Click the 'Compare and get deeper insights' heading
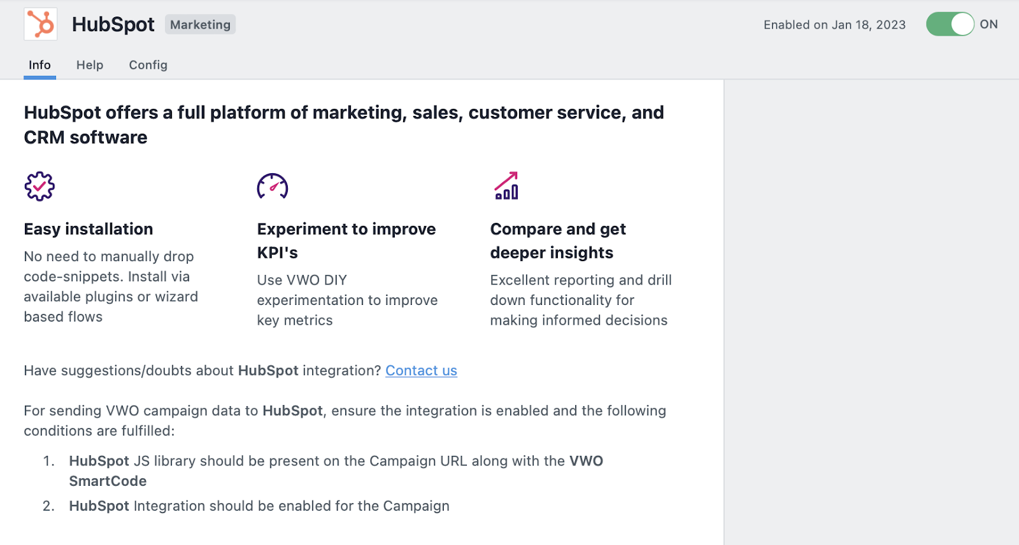Screen dimensions: 1019x545 558,241
